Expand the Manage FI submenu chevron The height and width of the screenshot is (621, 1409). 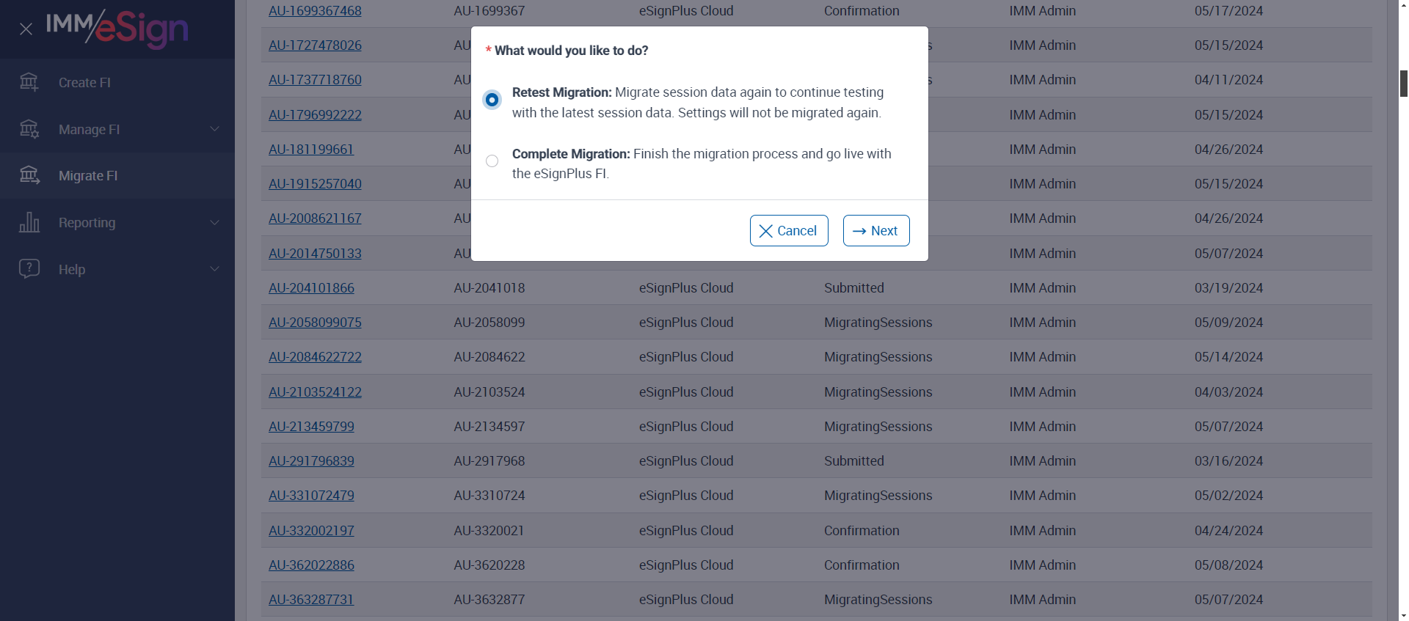click(214, 129)
